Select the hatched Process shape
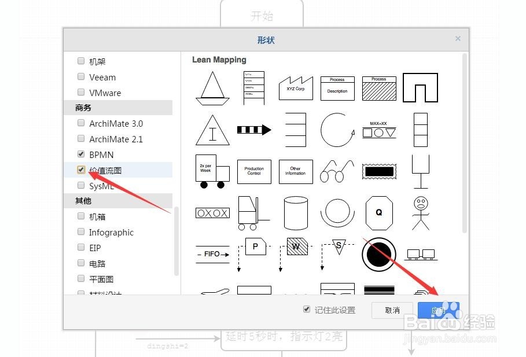 click(379, 87)
